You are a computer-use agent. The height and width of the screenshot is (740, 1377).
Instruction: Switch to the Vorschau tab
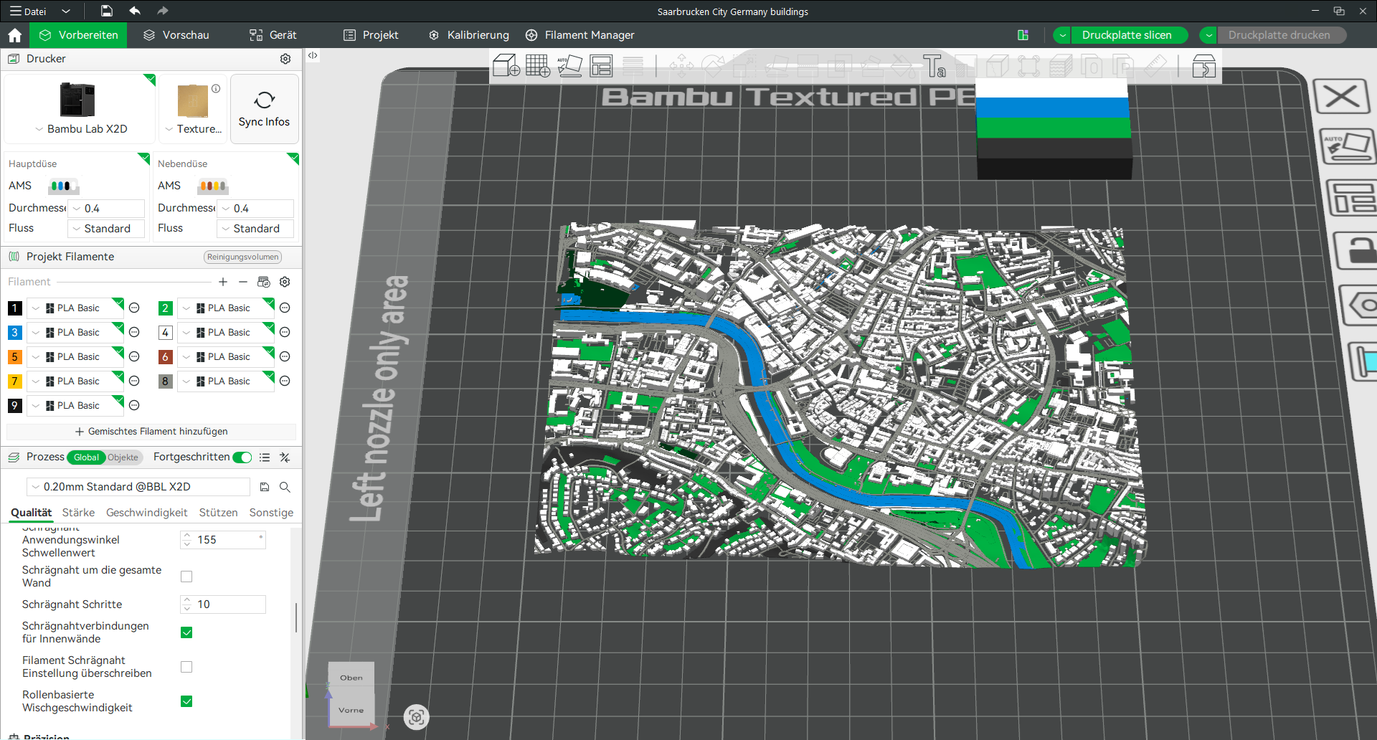coord(176,35)
